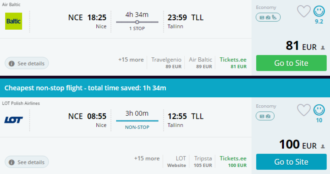The width and height of the screenshot is (330, 174).
Task: Choose the Tripsta 105 EUR offer
Action: pyautogui.click(x=203, y=162)
